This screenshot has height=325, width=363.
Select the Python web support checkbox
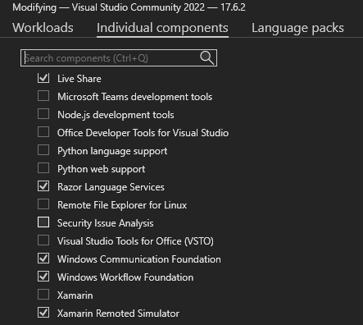(43, 168)
